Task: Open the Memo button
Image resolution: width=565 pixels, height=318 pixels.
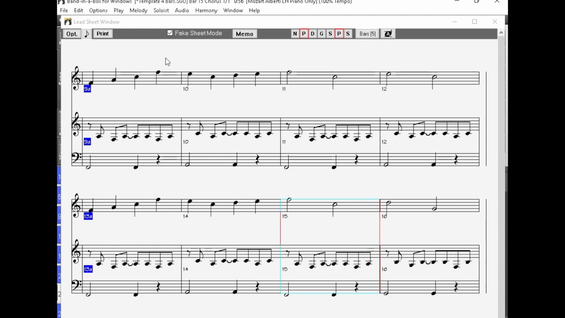Action: coord(245,34)
